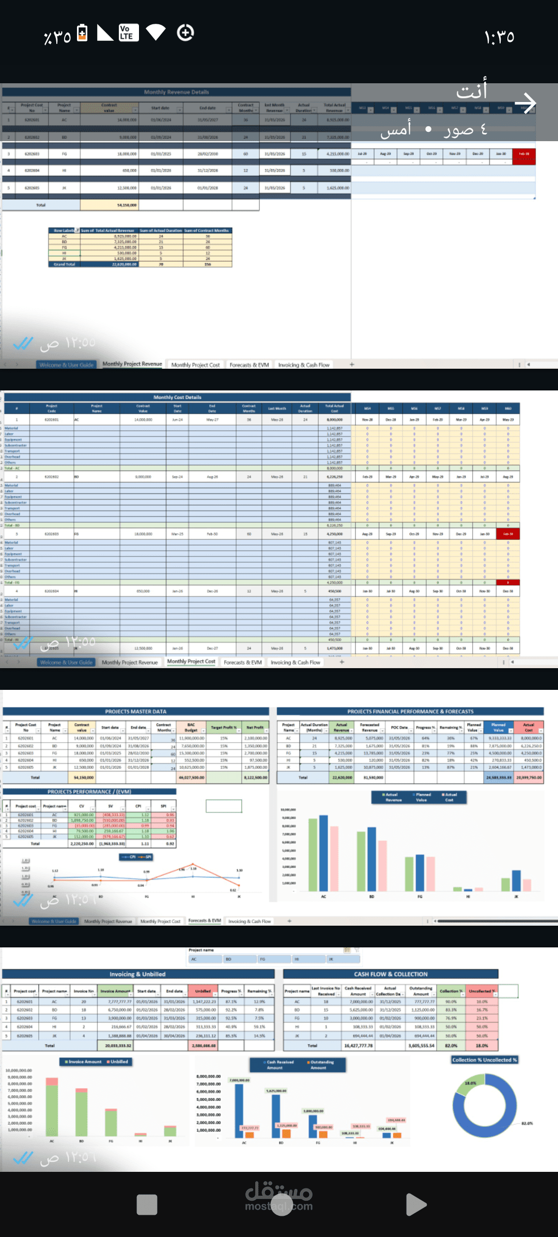
Task: Tap the Android recents square button
Action: pyautogui.click(x=147, y=1204)
